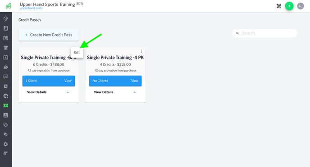Click View on the No Clients bar

(135, 81)
